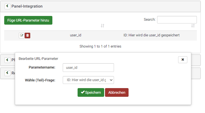Toggle the chevron of the 'Pl' panel
This screenshot has height=113, width=205.
tap(7, 60)
